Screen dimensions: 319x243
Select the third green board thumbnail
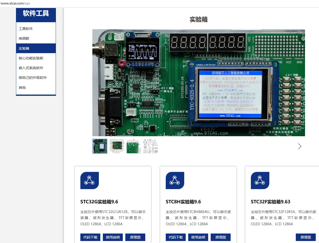tap(134, 146)
